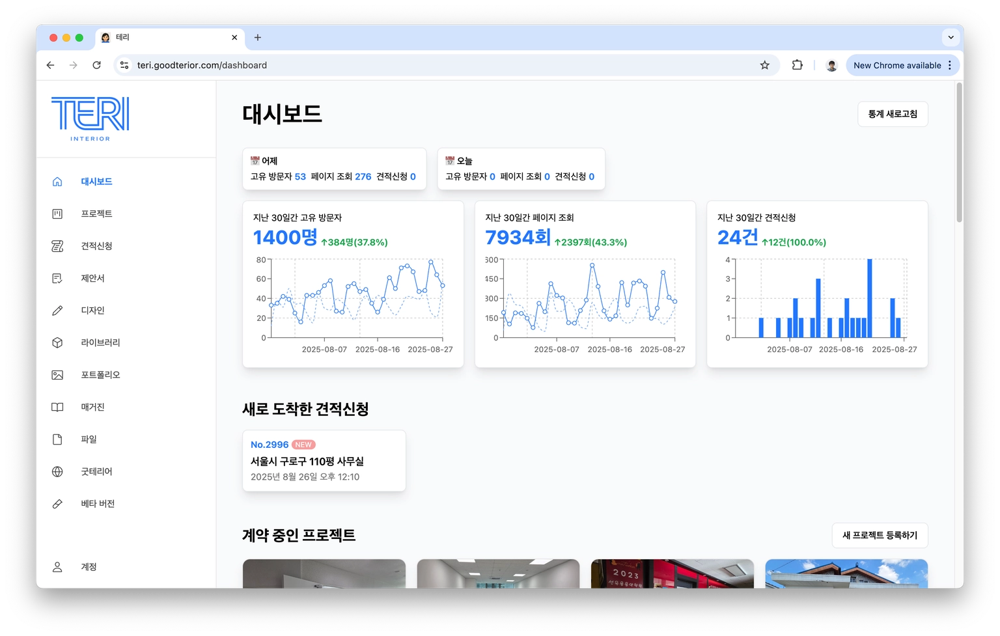1000x636 pixels.
Task: Click the Chrome extensions puzzle icon
Action: tap(797, 65)
